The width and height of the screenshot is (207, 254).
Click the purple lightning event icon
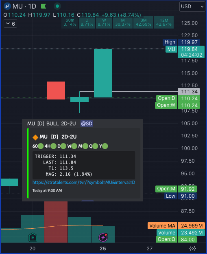coord(103,237)
